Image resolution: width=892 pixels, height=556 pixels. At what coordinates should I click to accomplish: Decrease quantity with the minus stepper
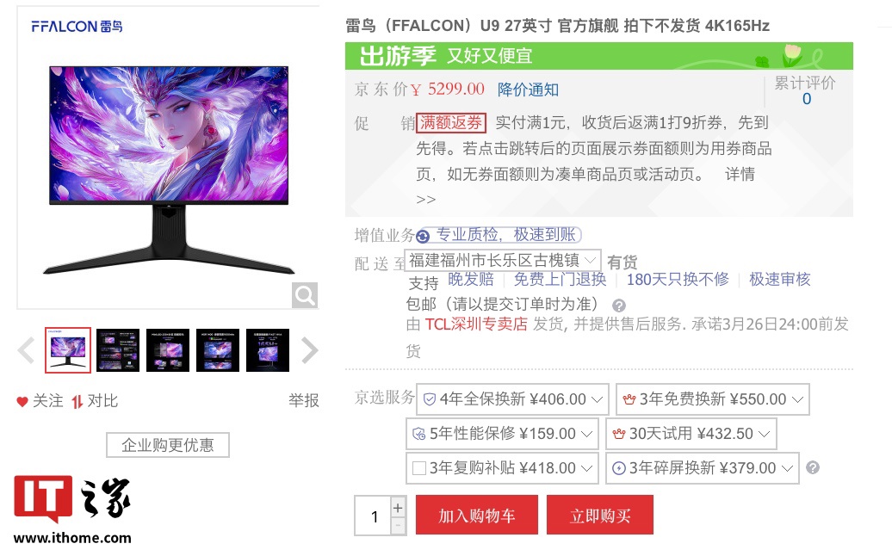(398, 525)
